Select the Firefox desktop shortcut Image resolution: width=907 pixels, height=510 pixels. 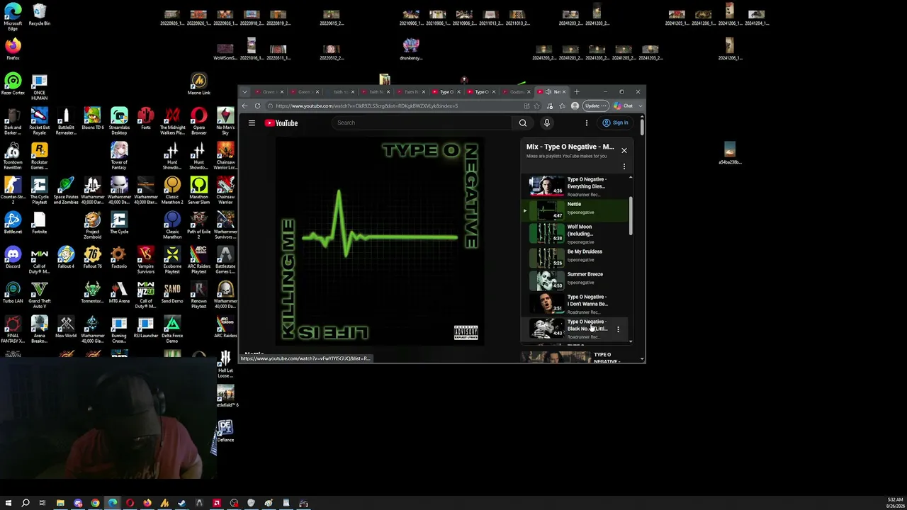(x=13, y=50)
